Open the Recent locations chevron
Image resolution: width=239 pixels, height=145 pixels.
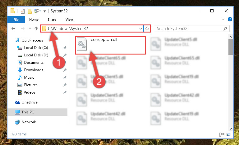pyautogui.click(x=30, y=29)
